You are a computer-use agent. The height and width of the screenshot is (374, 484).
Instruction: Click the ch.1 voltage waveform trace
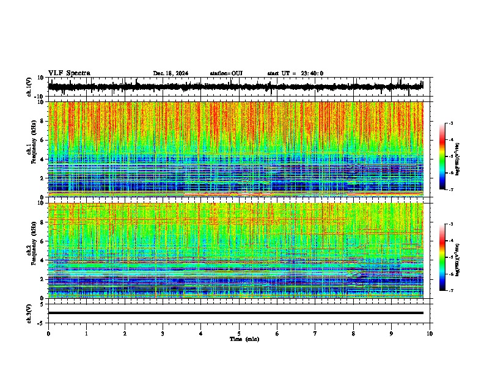(235, 87)
